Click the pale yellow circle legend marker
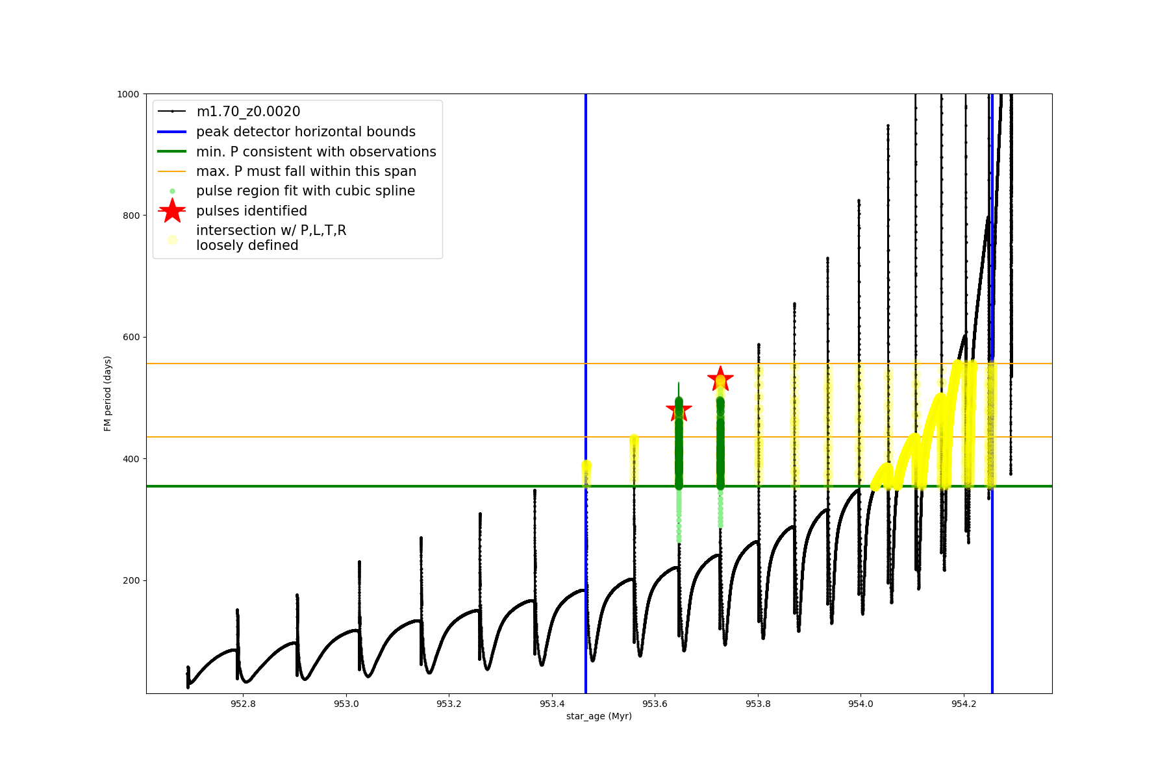This screenshot has height=779, width=1169. [172, 240]
